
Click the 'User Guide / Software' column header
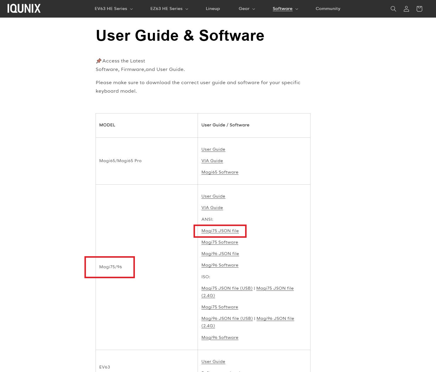(x=225, y=125)
